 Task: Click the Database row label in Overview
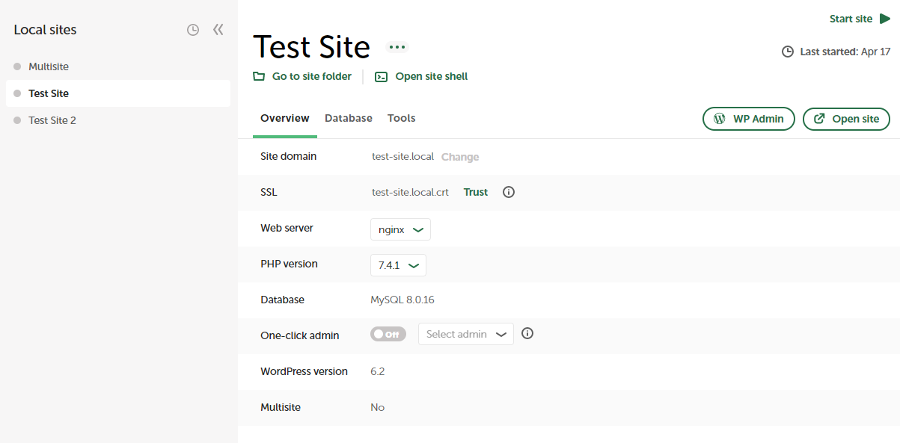(x=283, y=300)
